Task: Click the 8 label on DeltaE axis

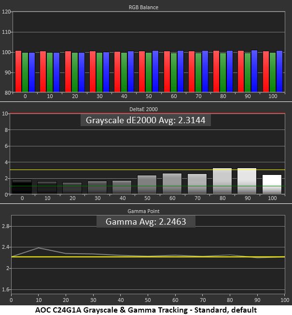Action: coord(6,130)
